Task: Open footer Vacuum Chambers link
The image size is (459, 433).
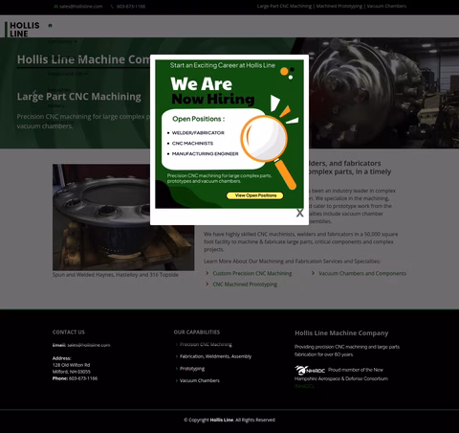Action: pos(200,380)
